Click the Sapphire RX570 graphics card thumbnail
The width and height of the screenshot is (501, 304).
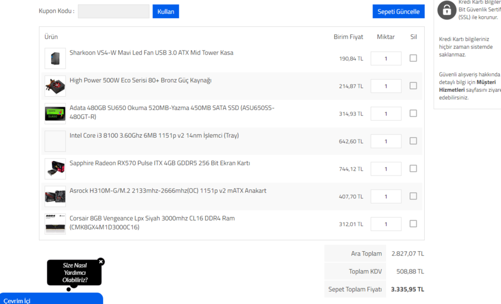coord(55,169)
